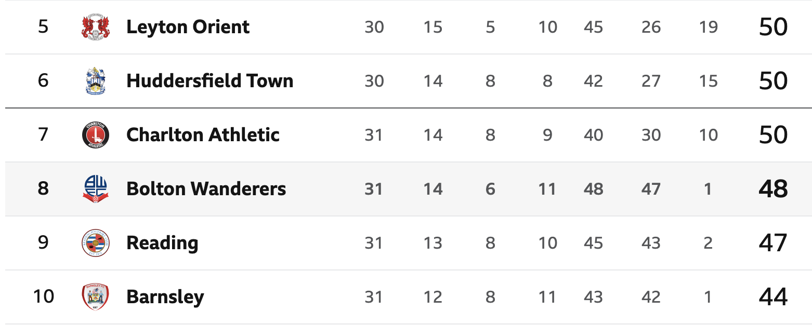Image resolution: width=812 pixels, height=325 pixels.
Task: Click the Barnsley club crest
Action: coord(96,297)
